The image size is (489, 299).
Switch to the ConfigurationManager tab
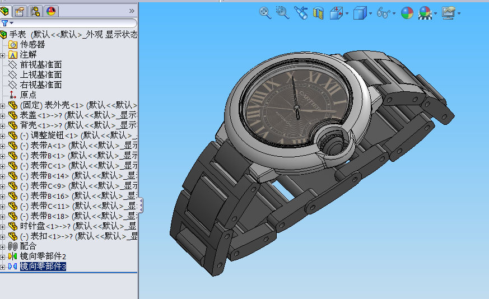point(35,12)
